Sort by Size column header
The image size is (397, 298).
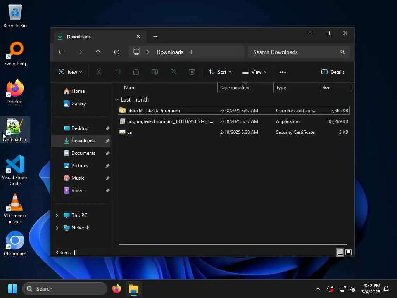coord(335,88)
